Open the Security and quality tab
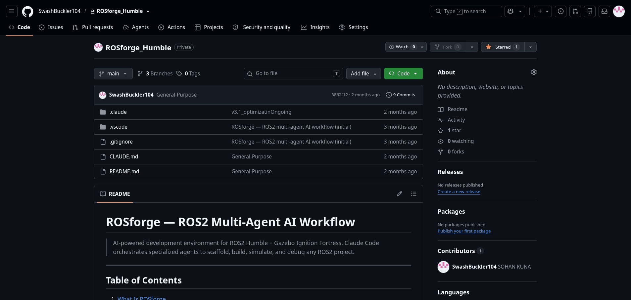Screen dimensions: 631x300 pos(262,27)
